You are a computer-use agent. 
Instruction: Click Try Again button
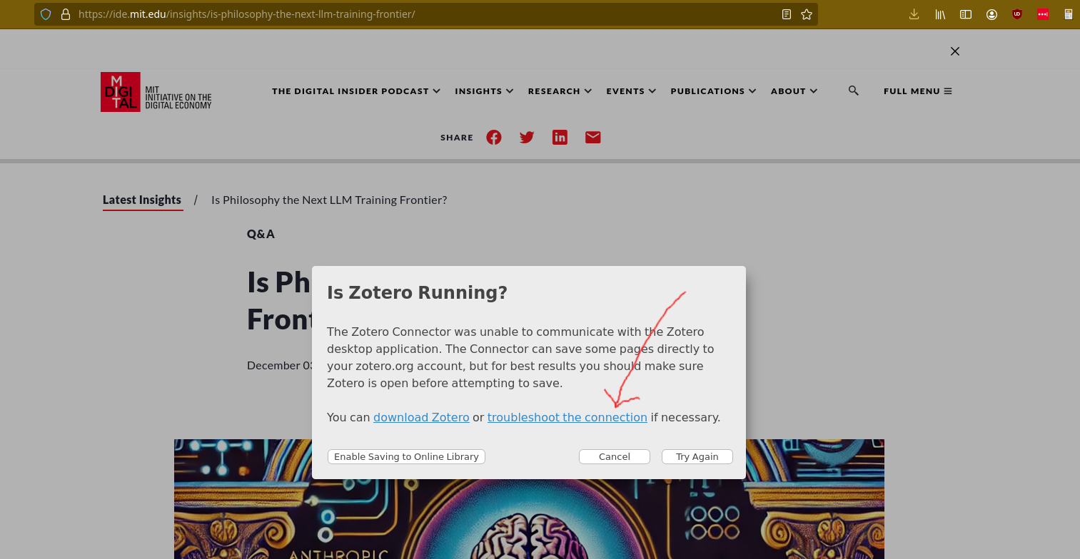click(x=697, y=456)
